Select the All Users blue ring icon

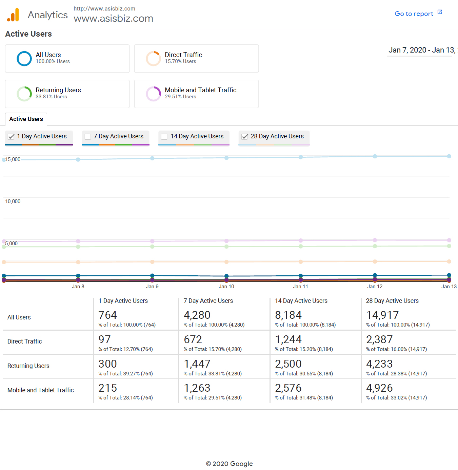click(24, 58)
